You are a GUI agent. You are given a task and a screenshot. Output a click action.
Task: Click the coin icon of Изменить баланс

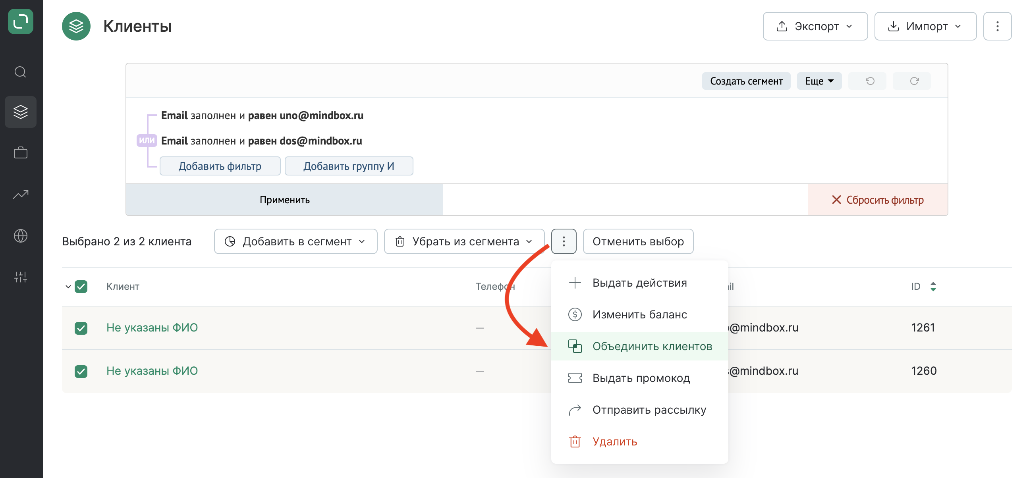click(x=575, y=314)
